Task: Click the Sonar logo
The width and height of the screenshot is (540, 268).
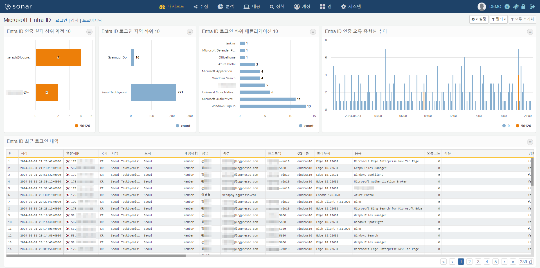Action: [x=18, y=6]
